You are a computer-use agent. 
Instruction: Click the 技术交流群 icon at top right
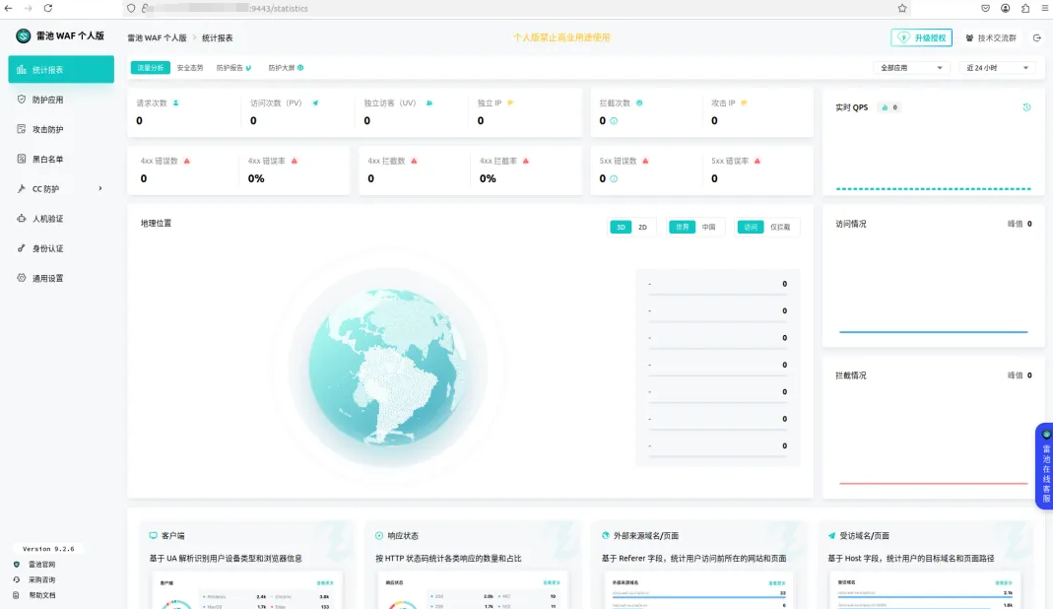tap(969, 37)
